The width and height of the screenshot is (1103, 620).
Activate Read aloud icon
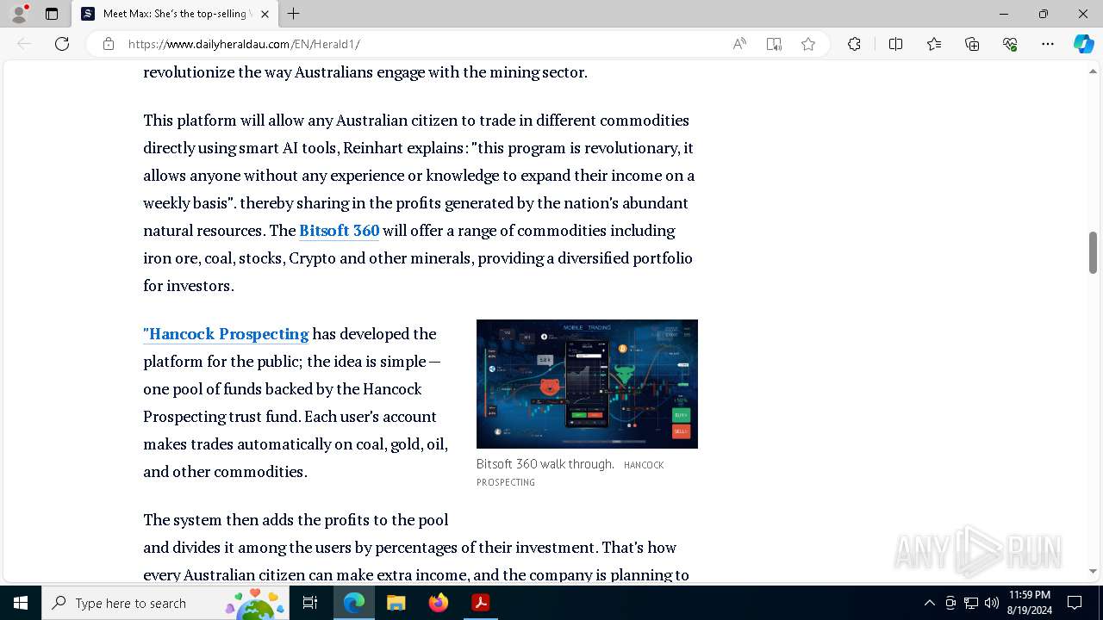[x=739, y=44]
